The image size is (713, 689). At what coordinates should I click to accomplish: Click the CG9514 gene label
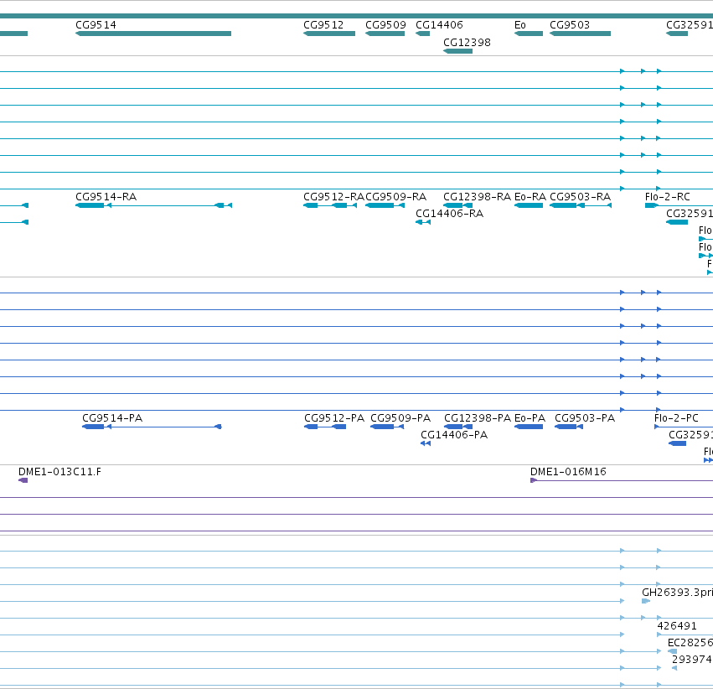click(x=96, y=25)
